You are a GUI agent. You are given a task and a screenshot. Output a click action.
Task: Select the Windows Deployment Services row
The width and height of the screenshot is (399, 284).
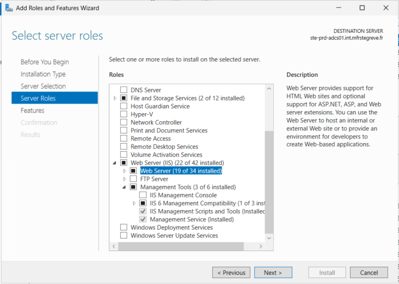coord(172,227)
